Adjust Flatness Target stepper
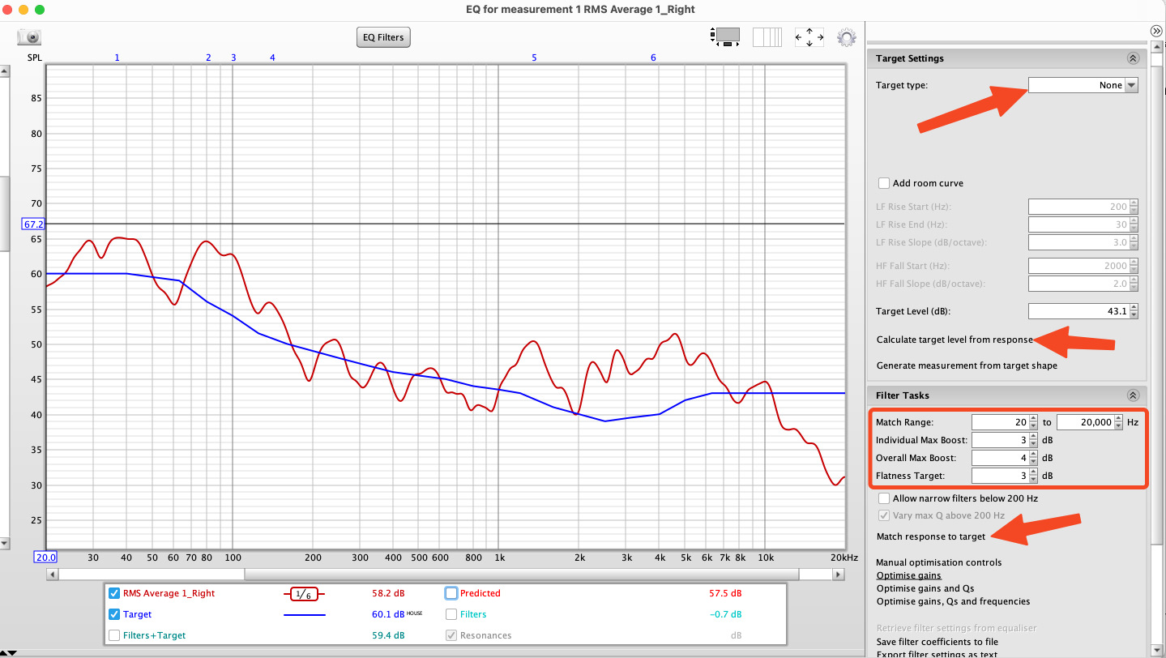 [1032, 476]
